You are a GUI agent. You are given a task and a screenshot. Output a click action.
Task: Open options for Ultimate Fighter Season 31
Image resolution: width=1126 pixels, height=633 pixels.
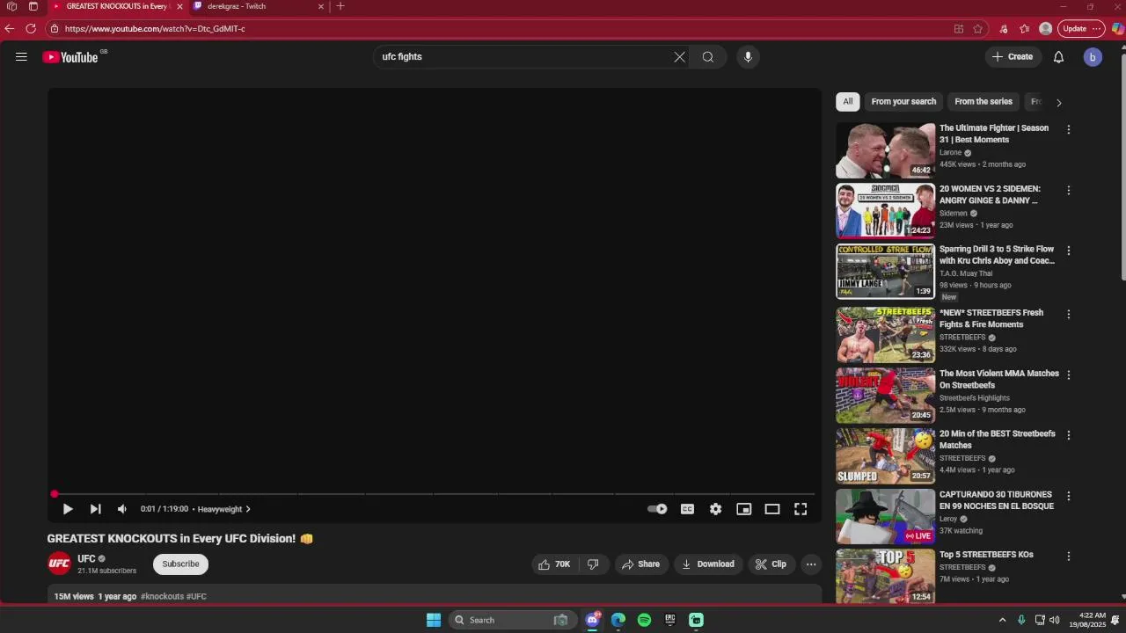(x=1069, y=129)
